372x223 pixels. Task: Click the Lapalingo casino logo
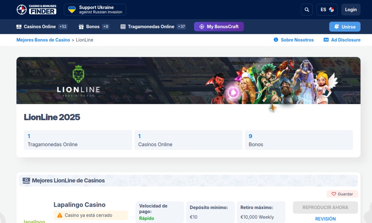click(34, 221)
